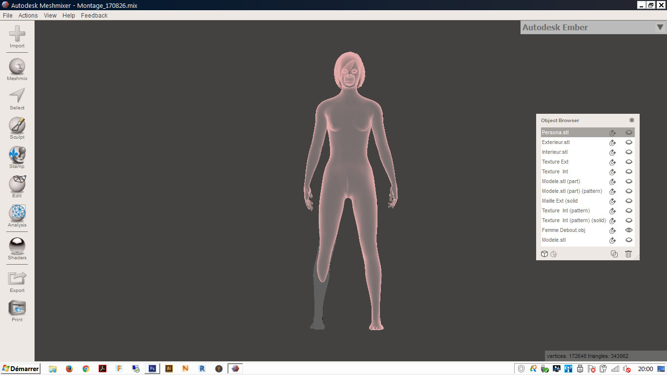
Task: Toggle magnet icon for Modele.stl last row
Action: click(612, 240)
